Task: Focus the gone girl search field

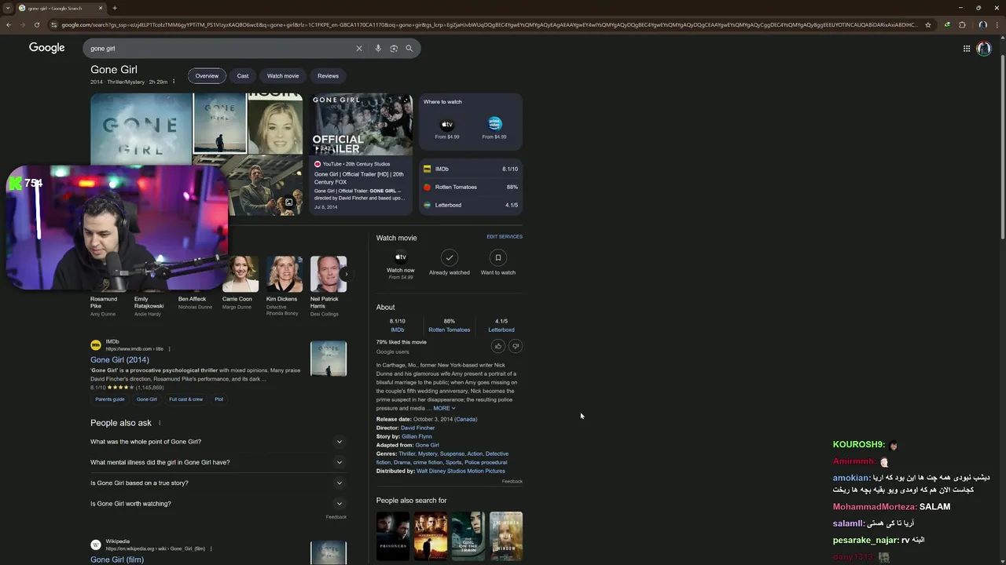Action: click(220, 48)
